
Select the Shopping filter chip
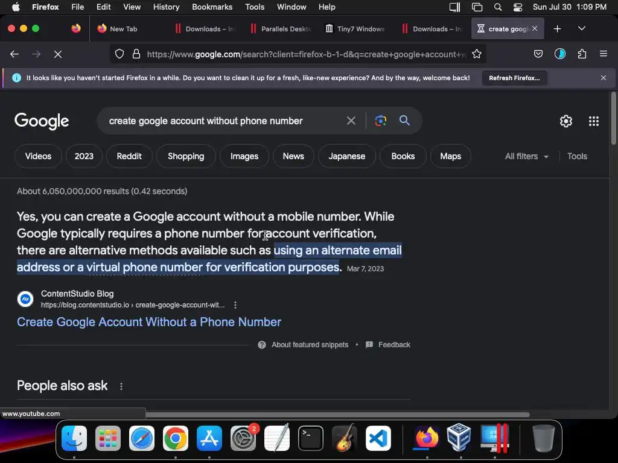[x=186, y=156]
